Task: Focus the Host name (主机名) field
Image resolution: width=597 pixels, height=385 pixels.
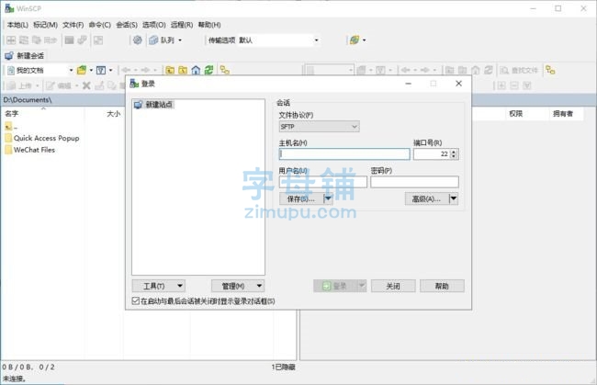Action: pyautogui.click(x=344, y=153)
